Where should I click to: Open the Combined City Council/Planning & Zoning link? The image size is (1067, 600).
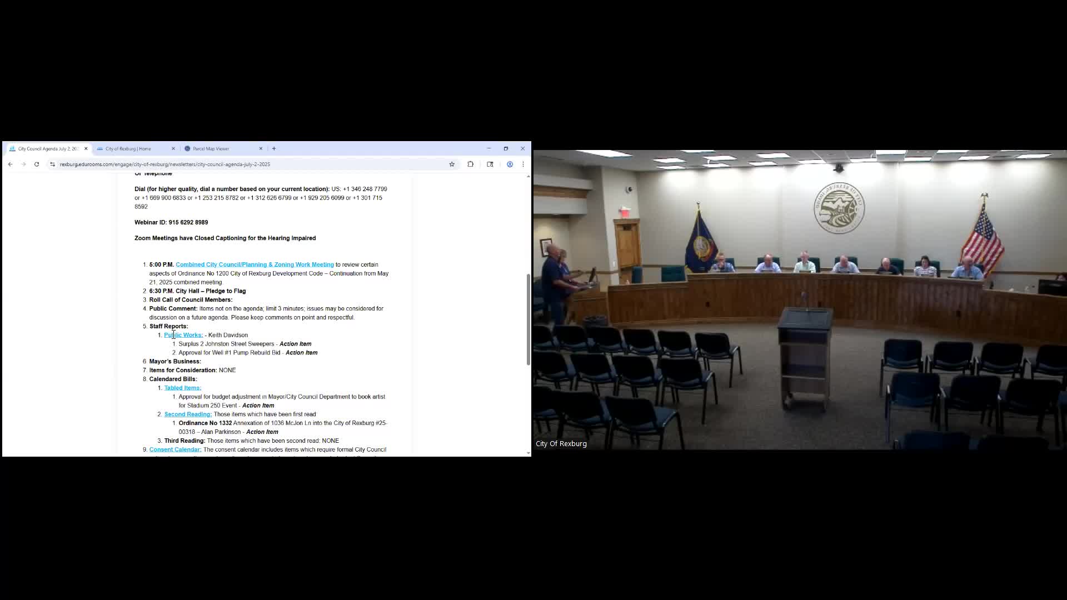255,264
